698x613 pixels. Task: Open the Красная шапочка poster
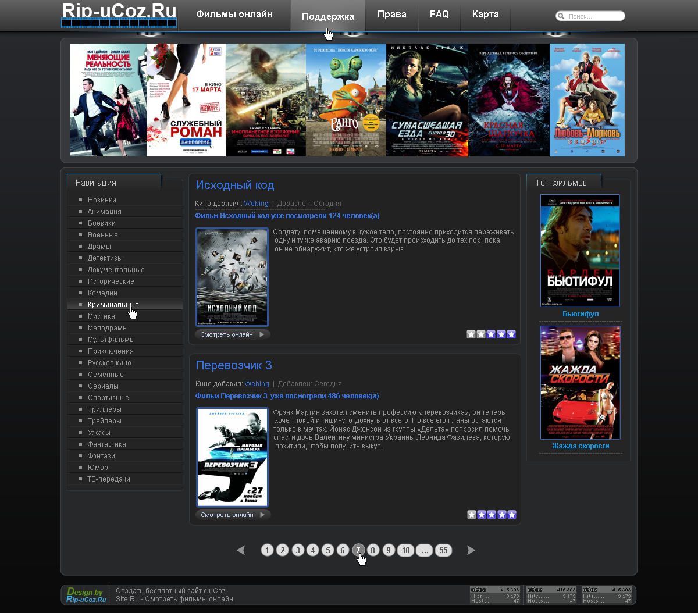509,100
